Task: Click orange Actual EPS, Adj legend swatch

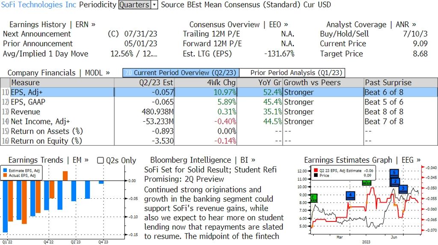Action: coord(5,176)
